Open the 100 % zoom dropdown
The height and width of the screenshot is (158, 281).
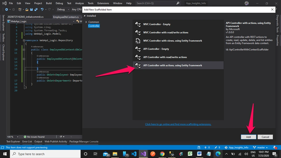coord(13,137)
